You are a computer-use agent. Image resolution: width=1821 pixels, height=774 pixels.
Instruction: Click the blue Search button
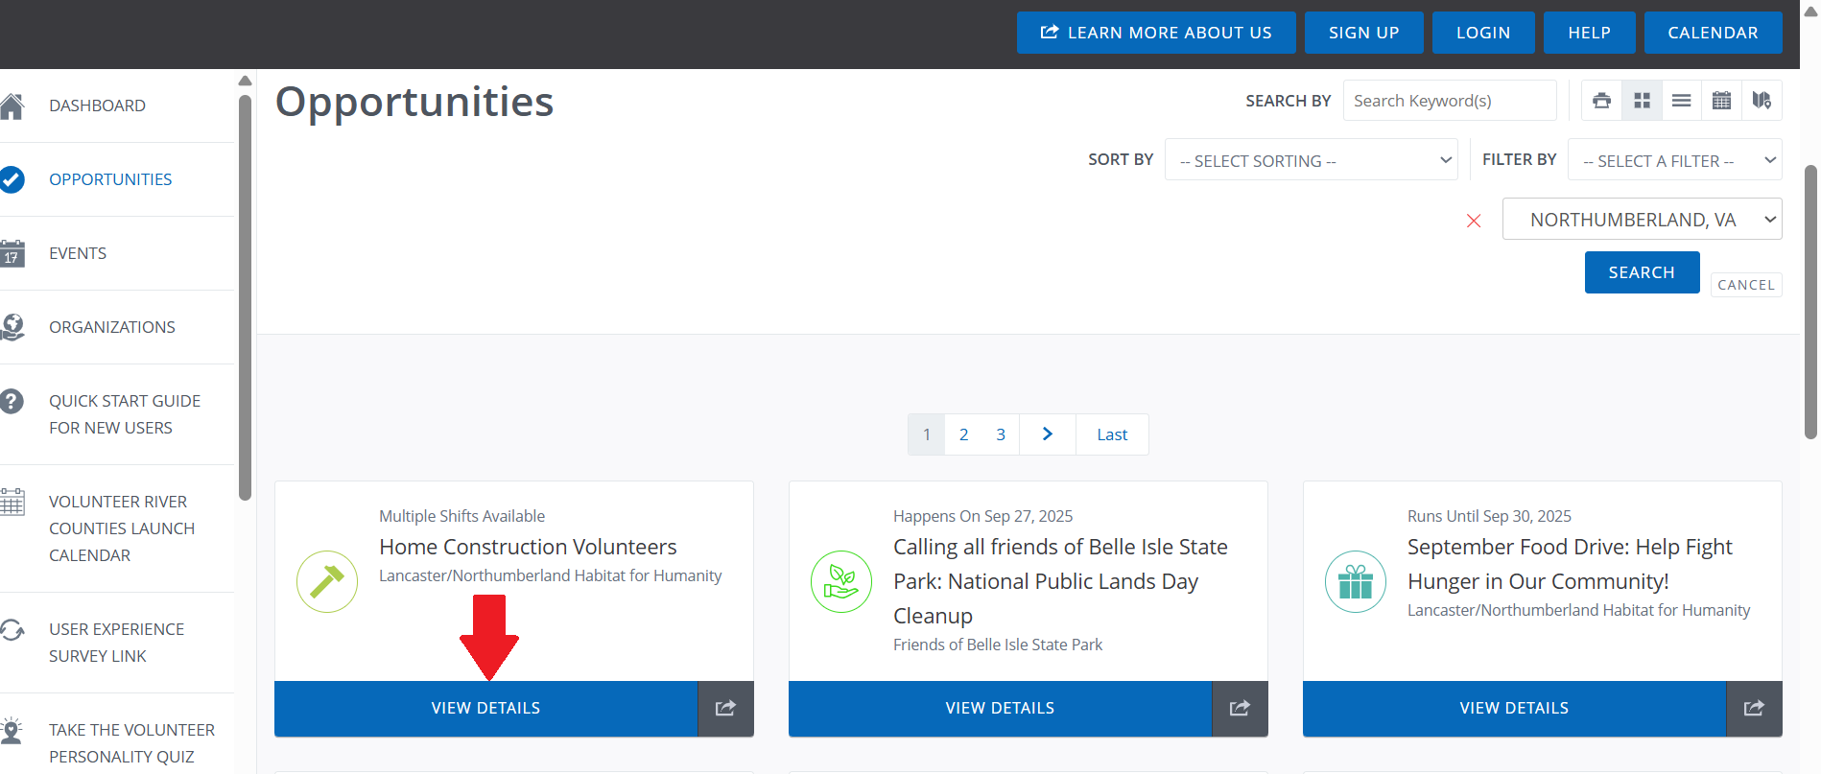[1642, 272]
